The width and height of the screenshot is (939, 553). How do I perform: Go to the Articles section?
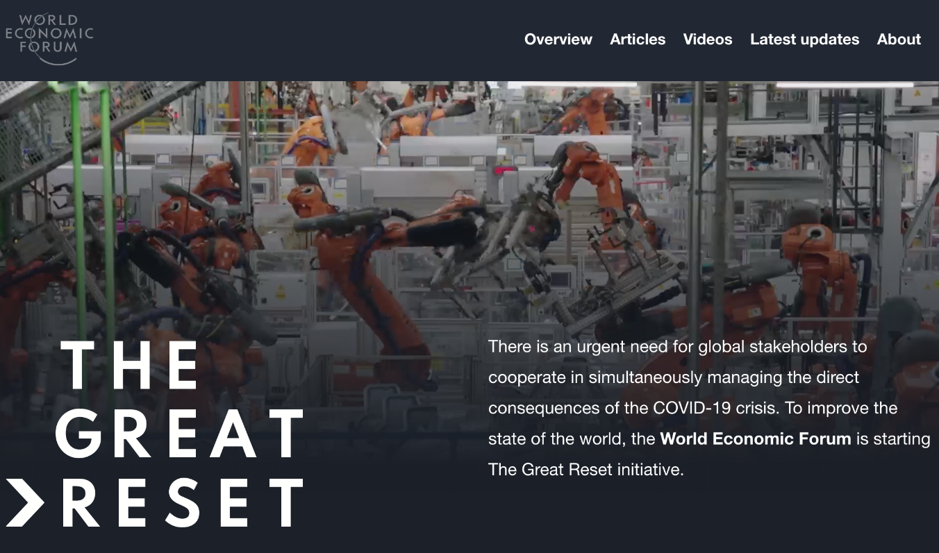[x=638, y=40]
